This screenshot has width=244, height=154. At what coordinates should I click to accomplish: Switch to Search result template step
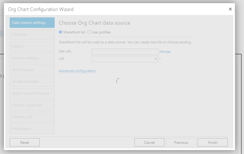click(32, 93)
